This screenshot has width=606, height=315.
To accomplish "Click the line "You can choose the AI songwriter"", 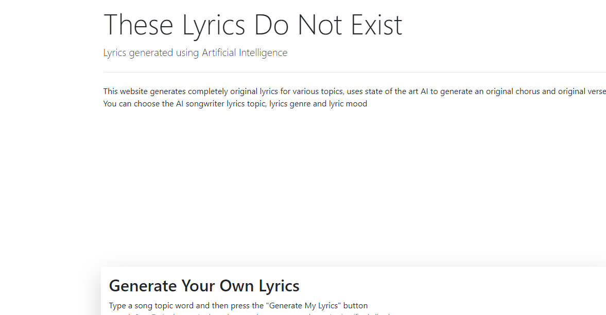I will 235,104.
